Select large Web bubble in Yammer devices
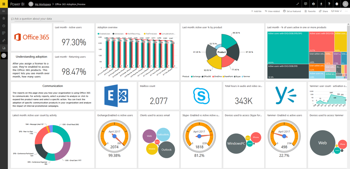 pyautogui.click(x=322, y=143)
